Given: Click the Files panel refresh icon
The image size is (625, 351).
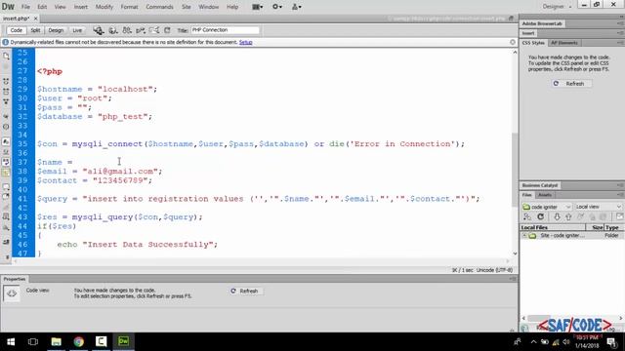Looking at the screenshot, I should pos(540,216).
